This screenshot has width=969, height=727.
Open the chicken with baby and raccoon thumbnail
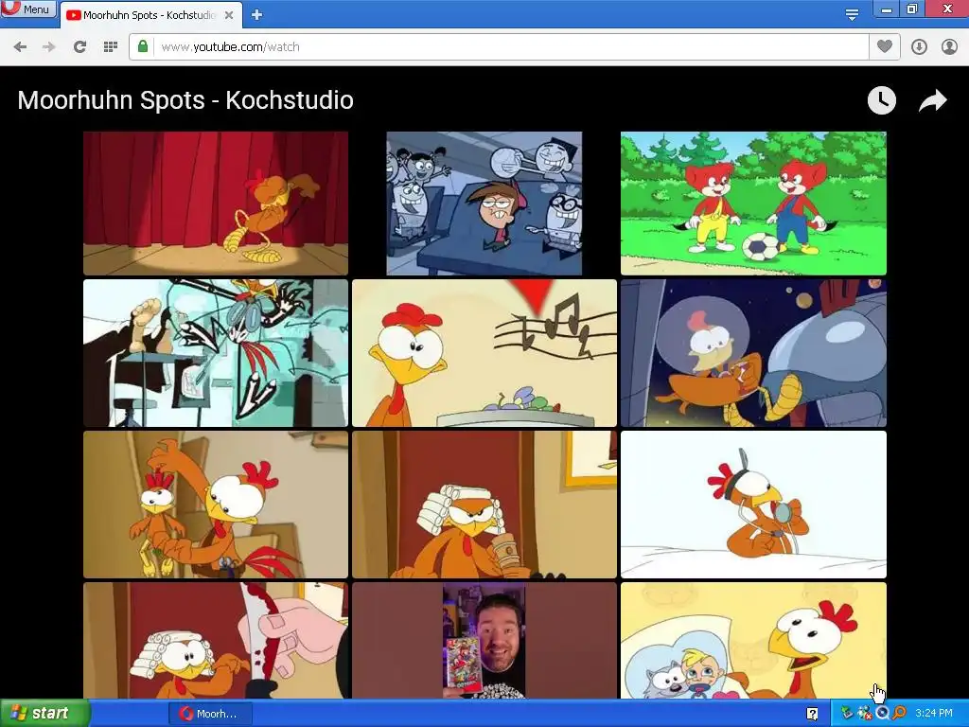[753, 641]
